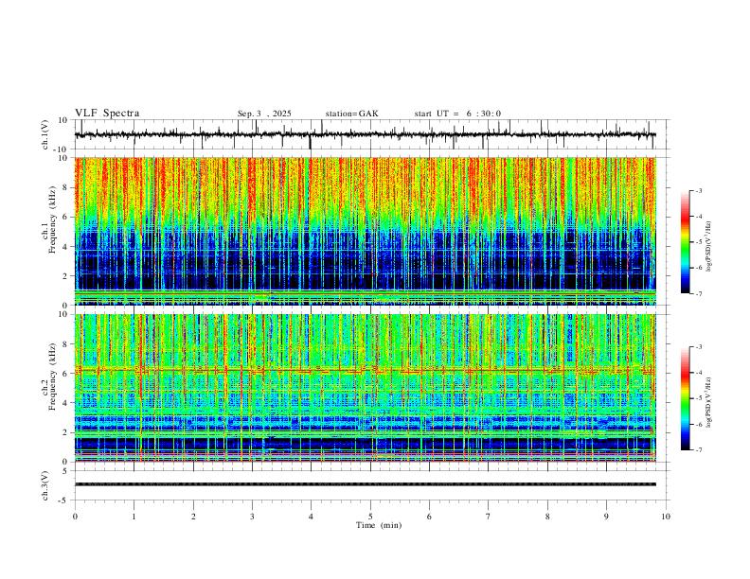Click the '5' tick on the time axis
The image size is (750, 579).
pyautogui.click(x=370, y=517)
